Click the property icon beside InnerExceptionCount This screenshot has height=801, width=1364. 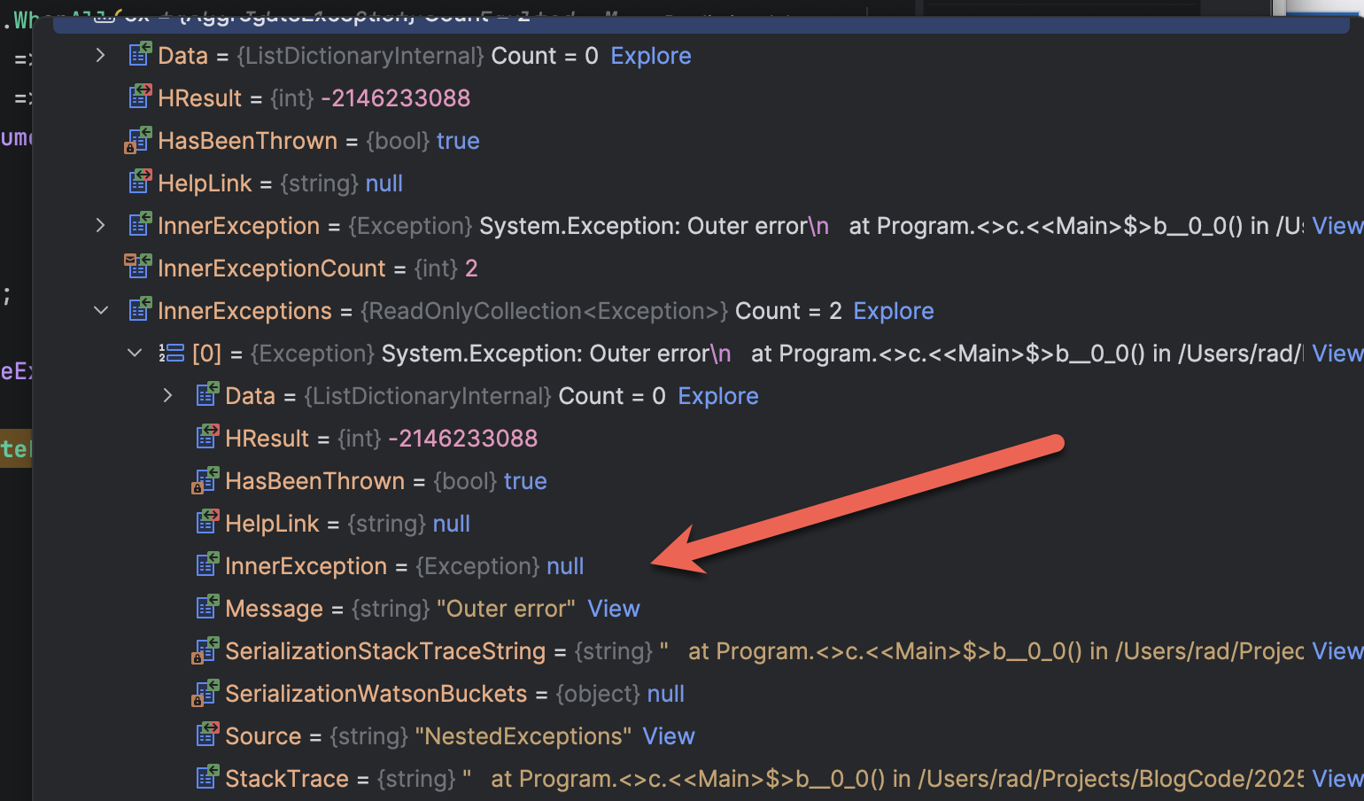tap(138, 267)
